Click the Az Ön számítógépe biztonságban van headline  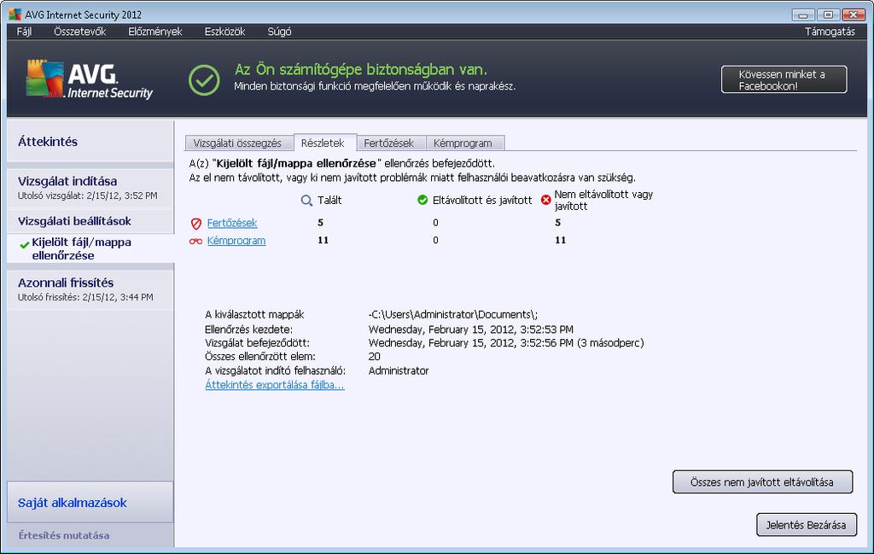pyautogui.click(x=361, y=70)
